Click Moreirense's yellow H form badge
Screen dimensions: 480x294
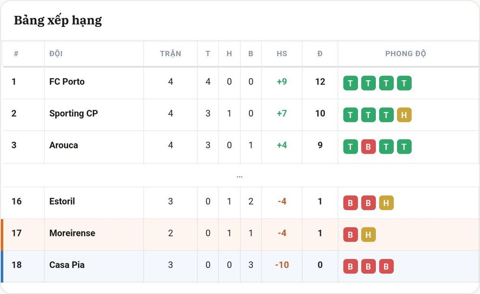coord(368,234)
